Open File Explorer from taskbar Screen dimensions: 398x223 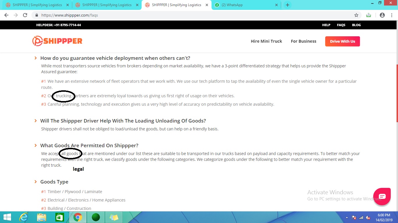click(x=42, y=217)
